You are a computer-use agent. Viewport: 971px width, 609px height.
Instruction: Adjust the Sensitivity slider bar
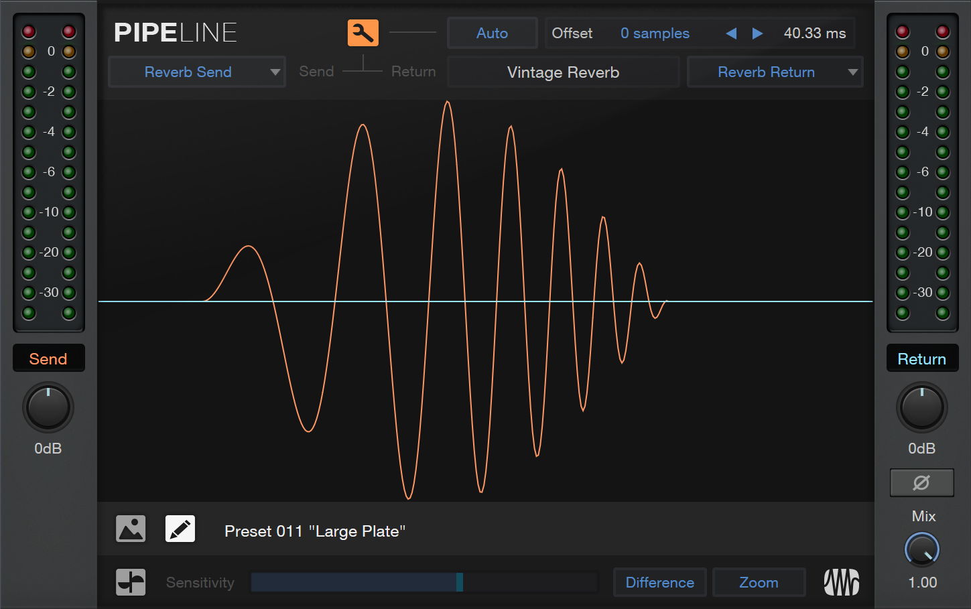click(424, 582)
